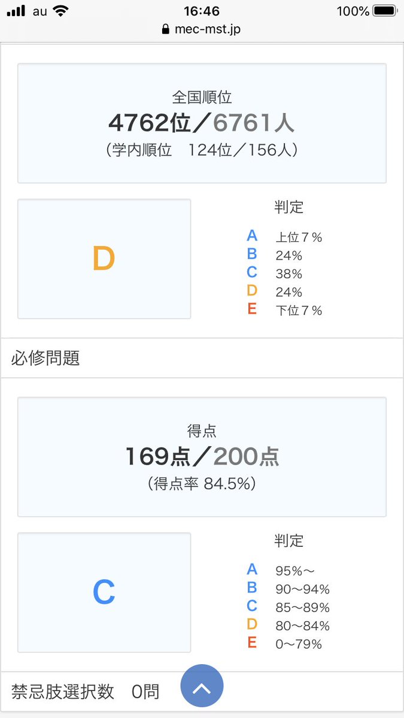
Task: Tap the 必修問題 section header
Action: click(45, 358)
